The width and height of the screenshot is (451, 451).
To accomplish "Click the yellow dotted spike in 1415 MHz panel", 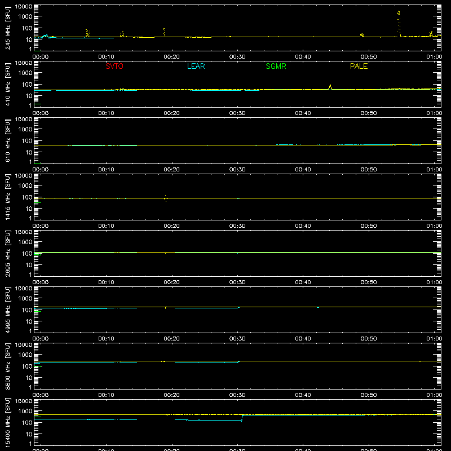I will click(x=166, y=198).
